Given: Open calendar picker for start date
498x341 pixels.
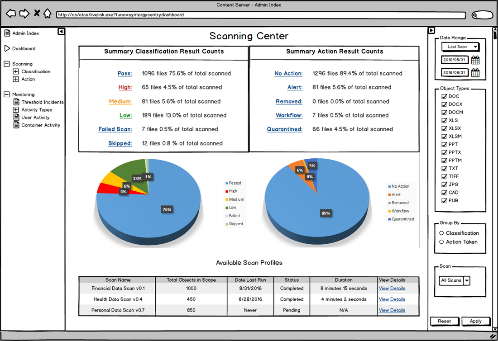Looking at the screenshot, I should [x=475, y=60].
